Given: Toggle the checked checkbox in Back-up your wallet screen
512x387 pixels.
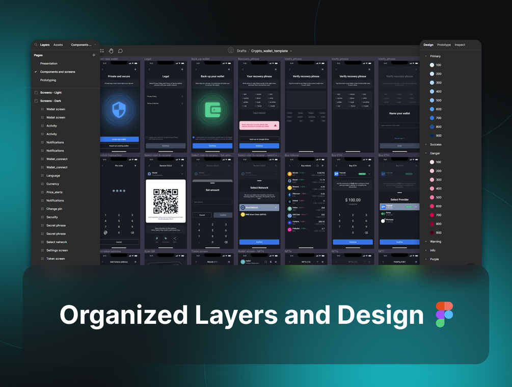Looking at the screenshot, I should point(194,138).
